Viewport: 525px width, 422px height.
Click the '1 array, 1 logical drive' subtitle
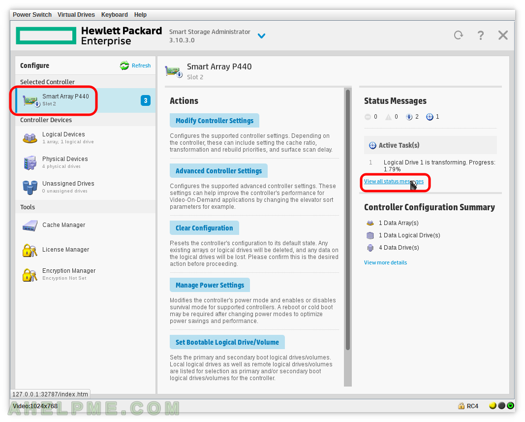point(68,142)
